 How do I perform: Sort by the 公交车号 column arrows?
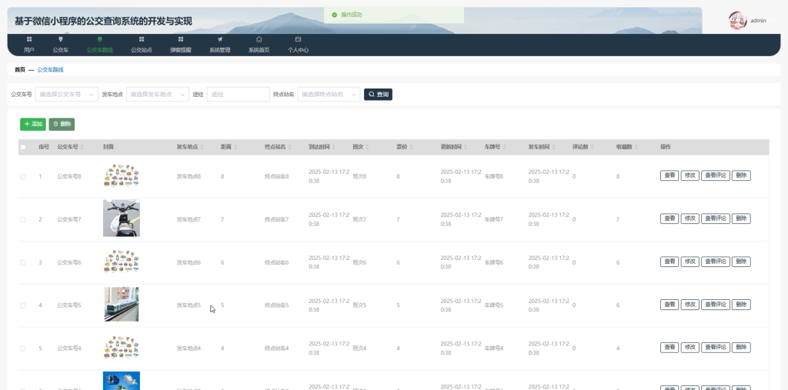pos(82,147)
